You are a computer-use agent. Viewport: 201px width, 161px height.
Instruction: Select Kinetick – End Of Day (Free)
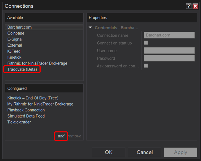pos(44,98)
